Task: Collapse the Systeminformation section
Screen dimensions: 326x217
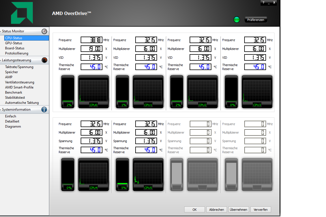Action: tap(1, 110)
